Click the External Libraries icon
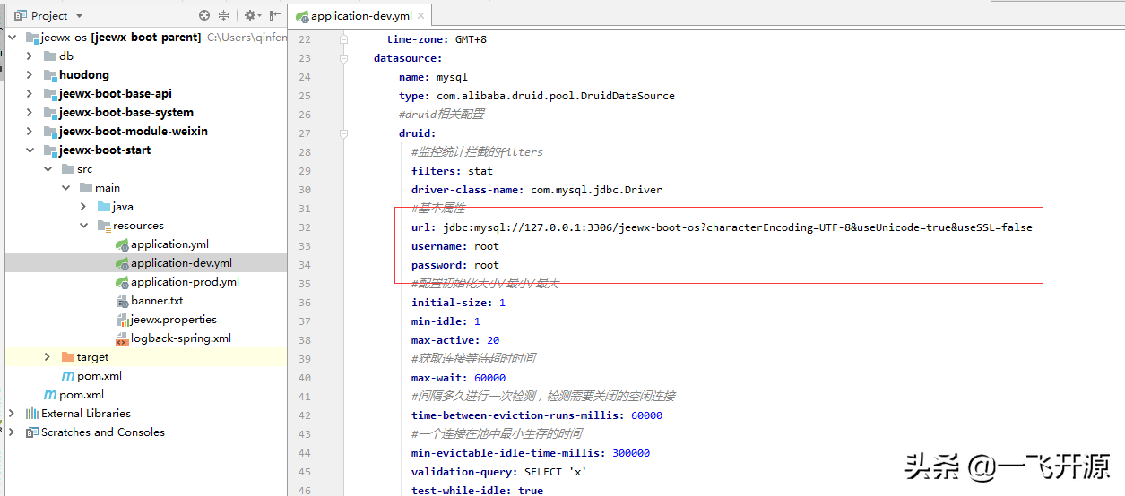The width and height of the screenshot is (1125, 496). [x=32, y=414]
